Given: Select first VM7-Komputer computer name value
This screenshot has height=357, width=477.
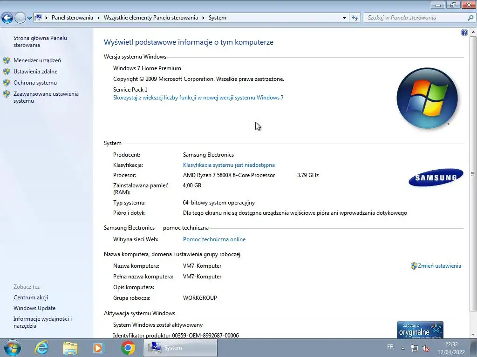Looking at the screenshot, I should click(x=202, y=266).
